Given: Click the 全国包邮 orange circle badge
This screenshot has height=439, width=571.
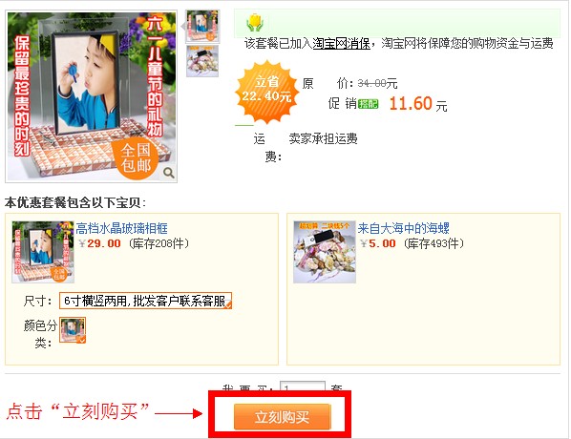Looking at the screenshot, I should coord(135,157).
